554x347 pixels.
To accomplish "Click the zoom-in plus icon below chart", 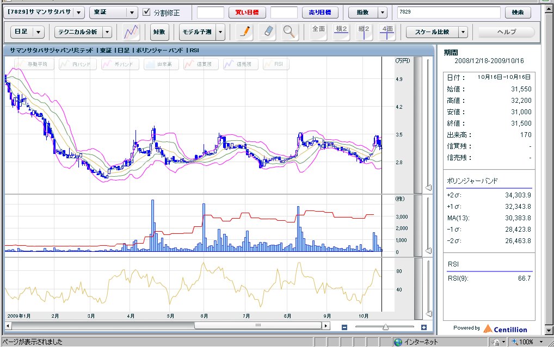I will [x=424, y=327].
